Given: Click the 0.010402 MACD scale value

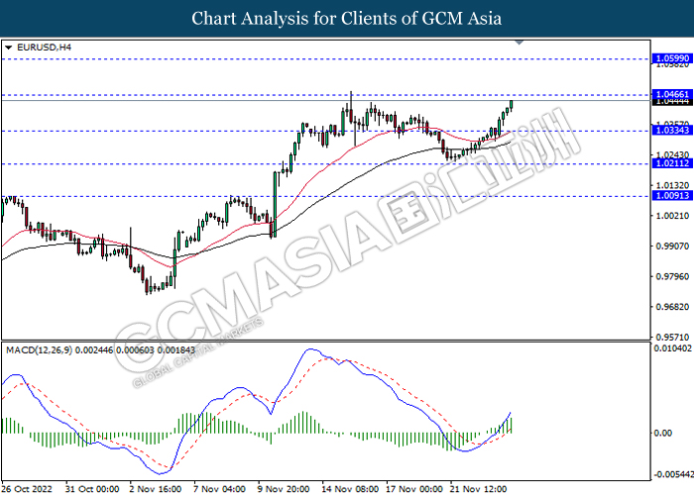Looking at the screenshot, I should pos(673,348).
